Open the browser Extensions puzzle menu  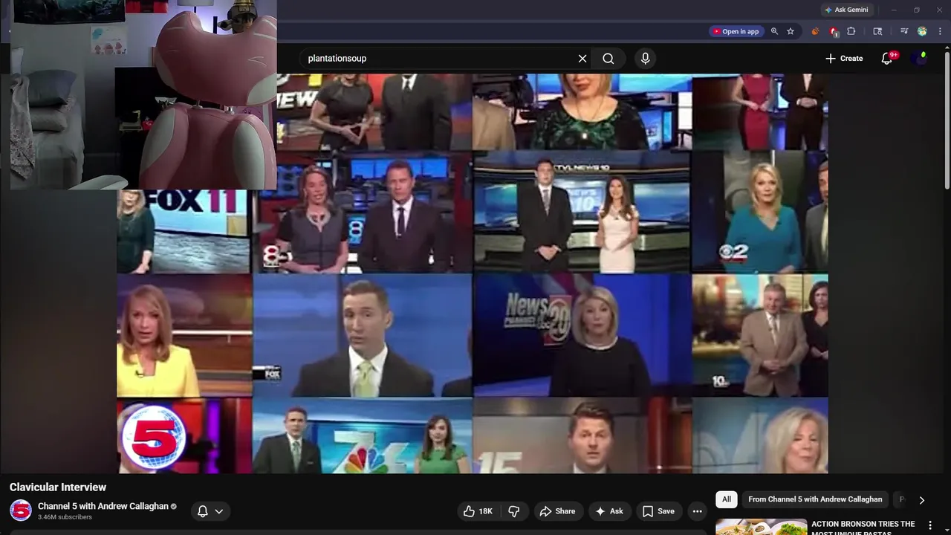pos(851,31)
